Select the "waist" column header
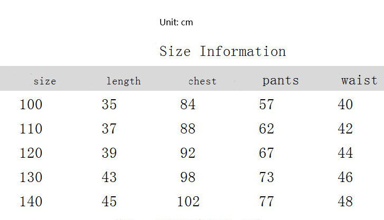Image resolution: width=384 pixels, height=220 pixels. [359, 80]
